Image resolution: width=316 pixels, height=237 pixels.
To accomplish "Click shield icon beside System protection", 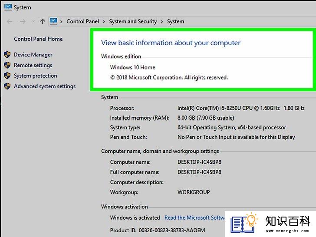I will pyautogui.click(x=7, y=76).
